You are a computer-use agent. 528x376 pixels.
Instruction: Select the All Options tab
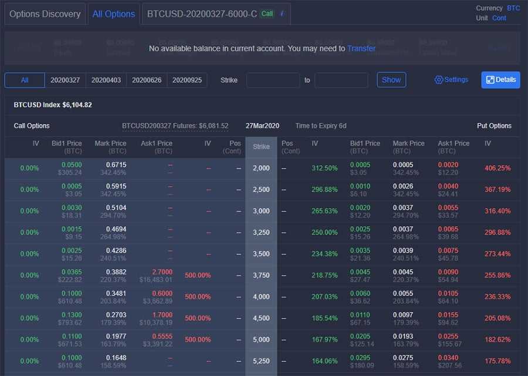pyautogui.click(x=113, y=14)
